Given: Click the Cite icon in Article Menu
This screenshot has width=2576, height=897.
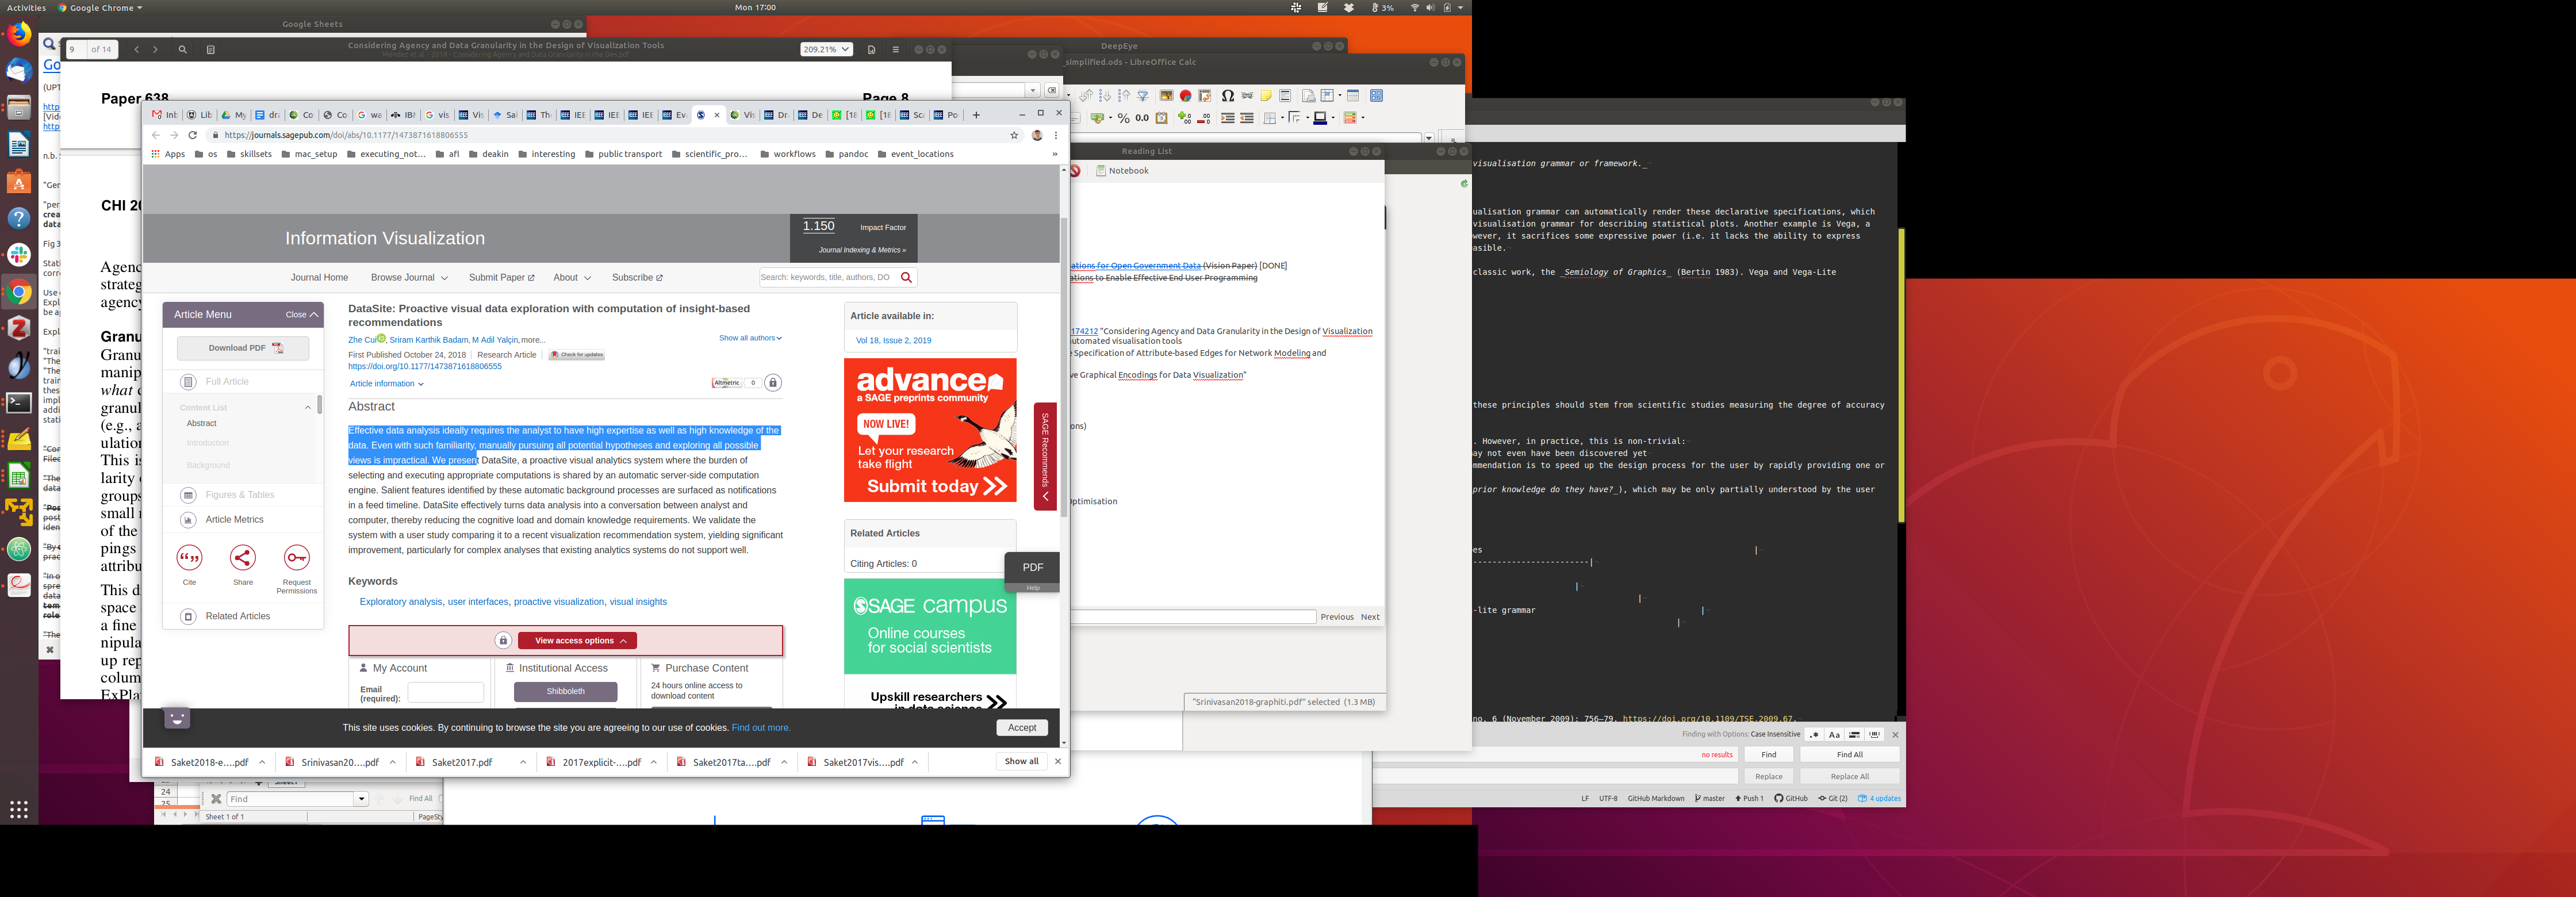Looking at the screenshot, I should click(189, 558).
